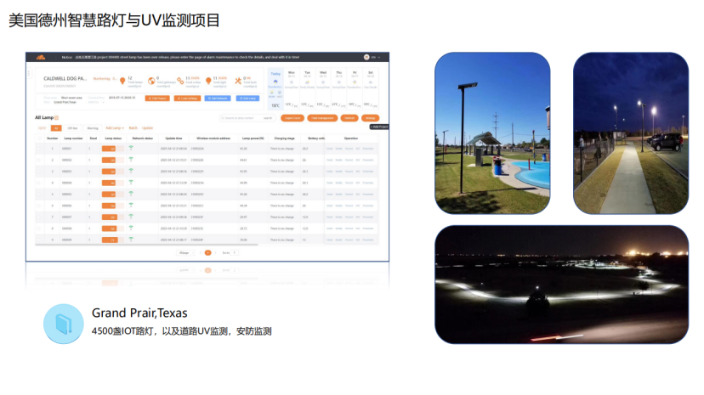The image size is (704, 395).
Task: Click the orange platform logo in header
Action: pyautogui.click(x=41, y=57)
